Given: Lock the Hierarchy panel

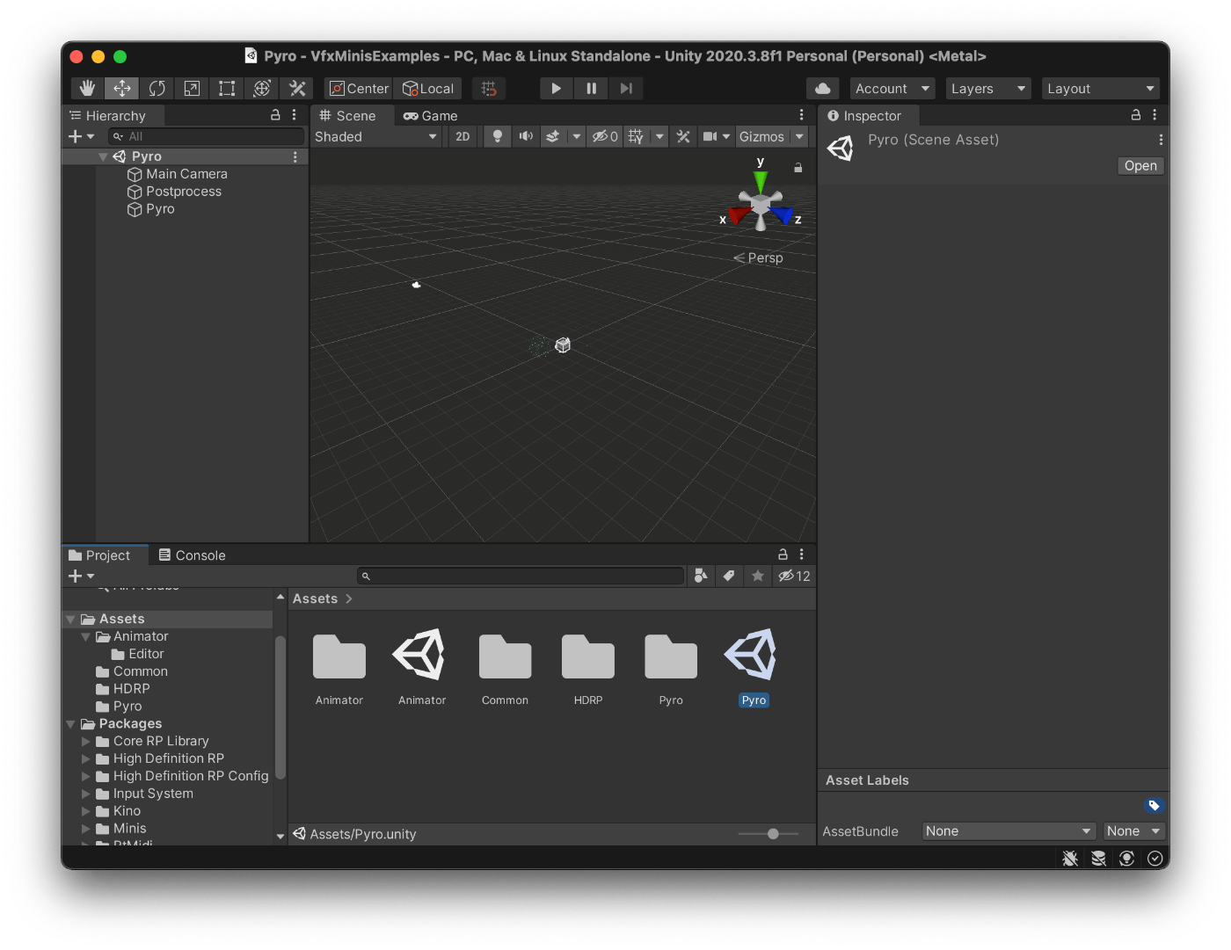Looking at the screenshot, I should pyautogui.click(x=275, y=115).
